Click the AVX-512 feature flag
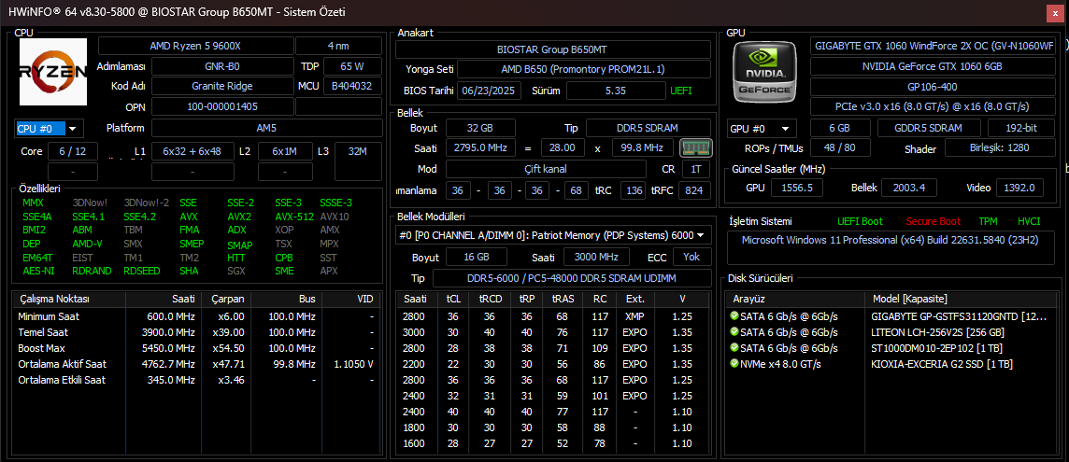This screenshot has height=462, width=1069. click(x=294, y=217)
